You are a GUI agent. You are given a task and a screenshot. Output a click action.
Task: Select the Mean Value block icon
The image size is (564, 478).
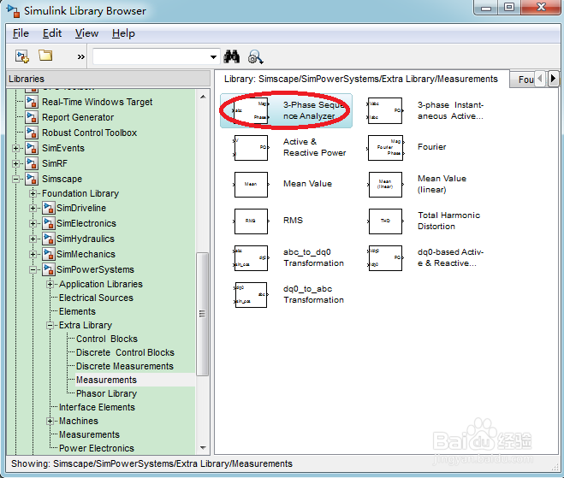point(251,185)
